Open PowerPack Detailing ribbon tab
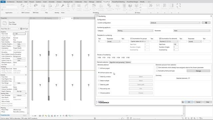 118,2
